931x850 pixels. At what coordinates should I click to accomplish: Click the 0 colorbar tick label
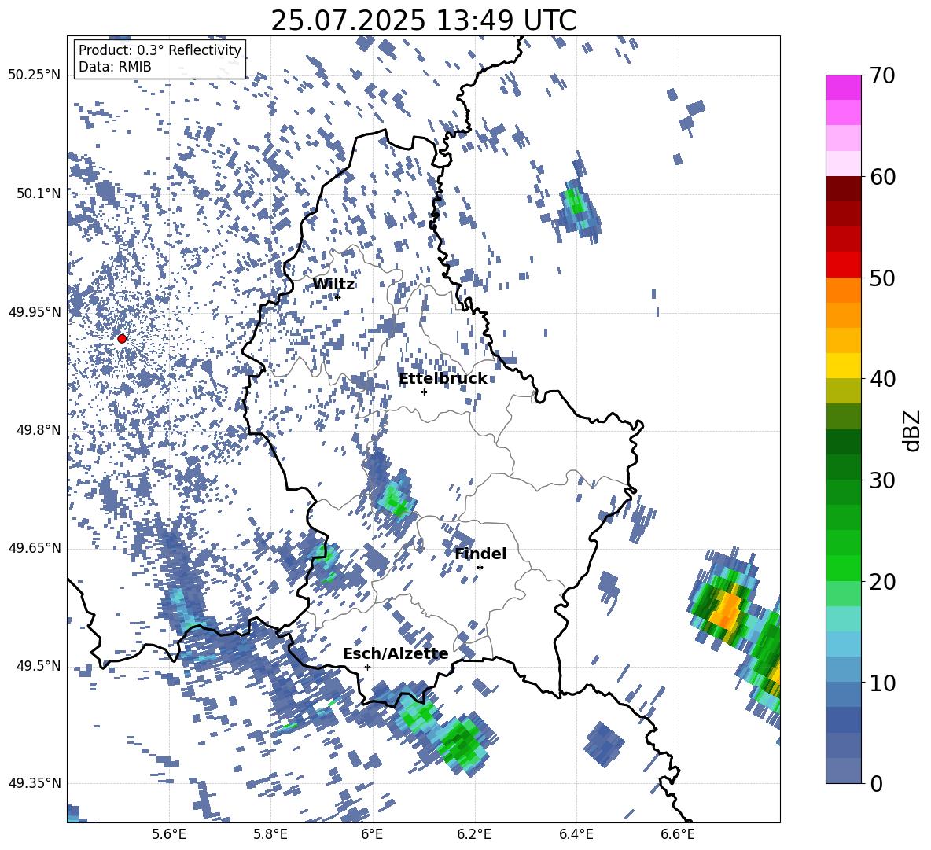[877, 783]
